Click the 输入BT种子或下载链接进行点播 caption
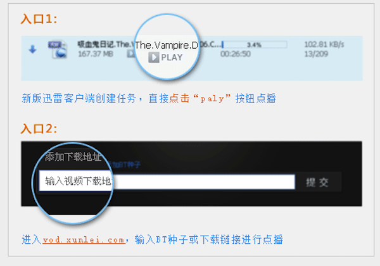Viewport: 380px width, 266px height. [x=208, y=239]
